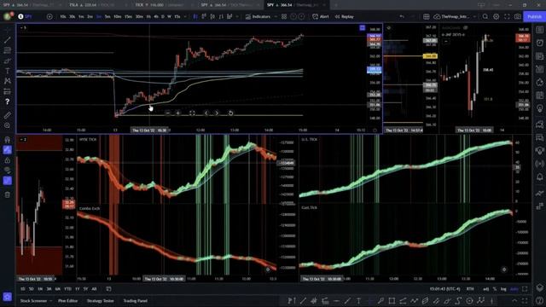The image size is (546, 307).
Task: Open the Pine Editor tab
Action: coord(68,301)
